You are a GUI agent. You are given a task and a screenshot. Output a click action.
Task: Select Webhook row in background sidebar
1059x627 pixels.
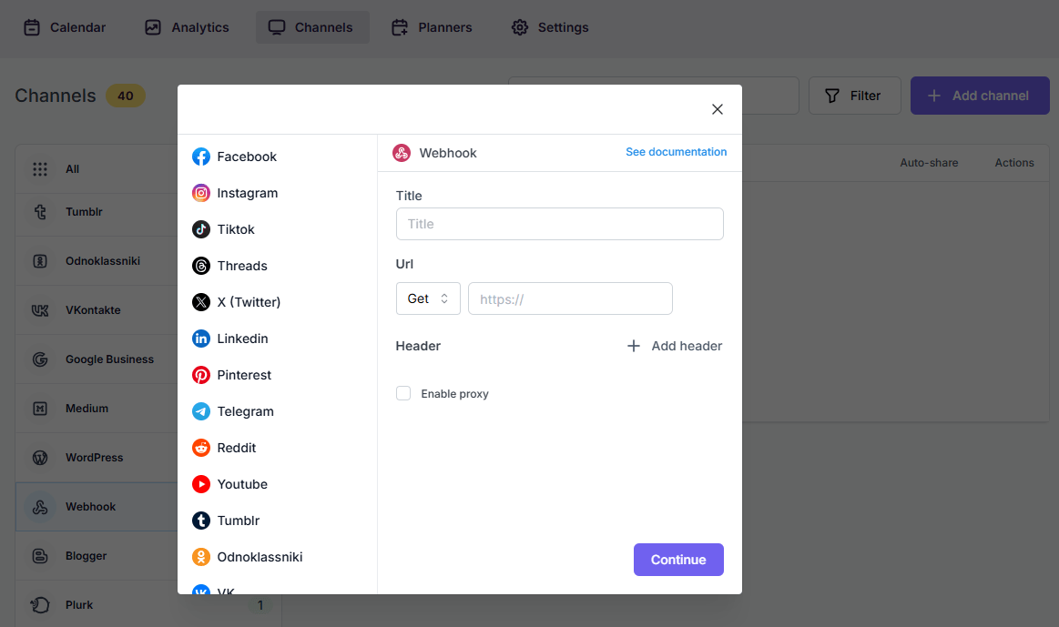click(x=97, y=507)
